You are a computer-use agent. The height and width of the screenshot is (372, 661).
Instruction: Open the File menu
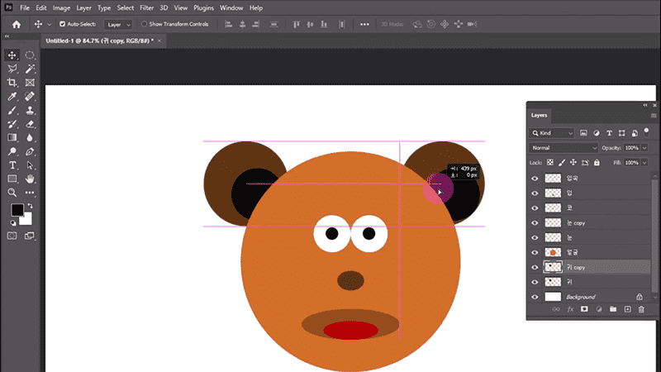[25, 8]
